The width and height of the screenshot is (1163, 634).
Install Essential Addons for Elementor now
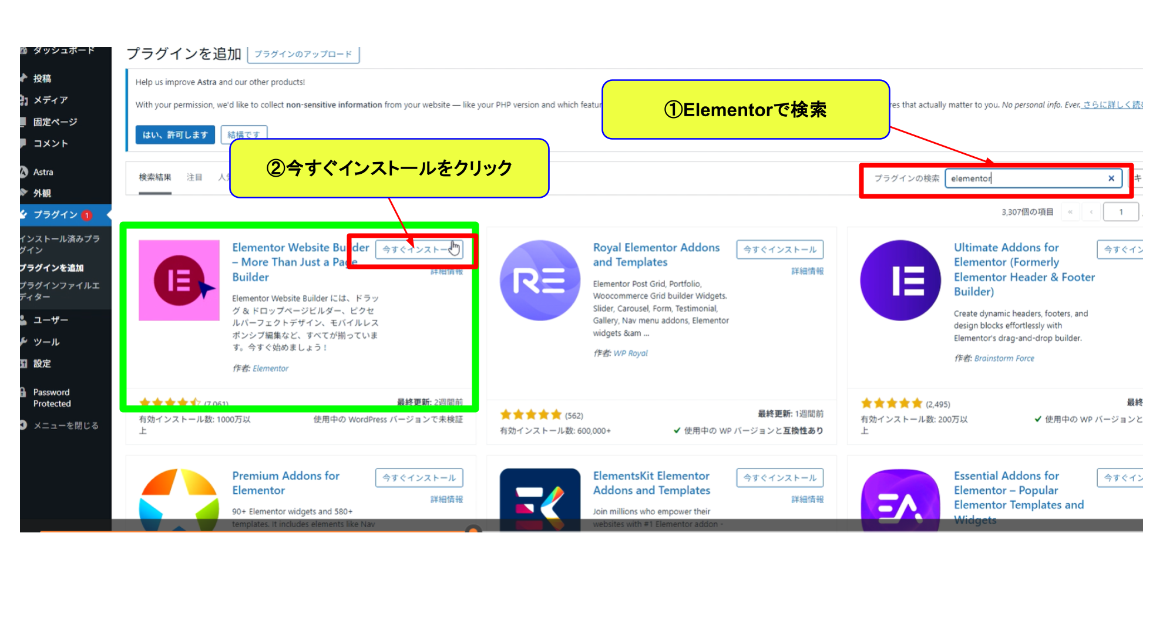coord(1120,478)
